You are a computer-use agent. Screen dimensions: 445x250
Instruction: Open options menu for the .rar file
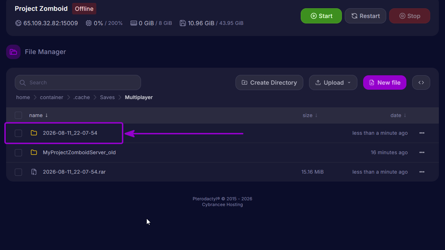[x=422, y=172]
